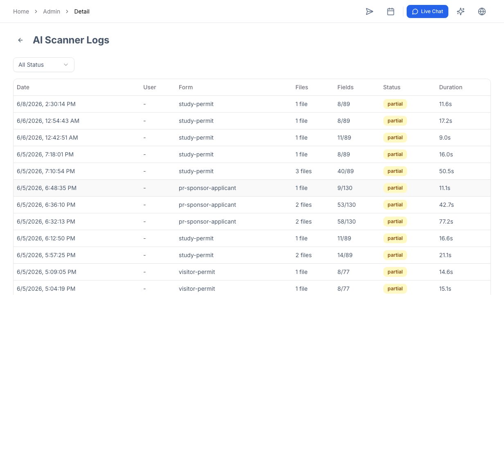This screenshot has width=504, height=466.
Task: Click the sparkles AI icon in header
Action: point(461,11)
